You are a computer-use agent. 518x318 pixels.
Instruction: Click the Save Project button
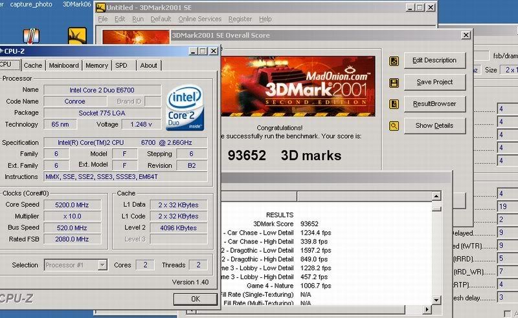(434, 83)
